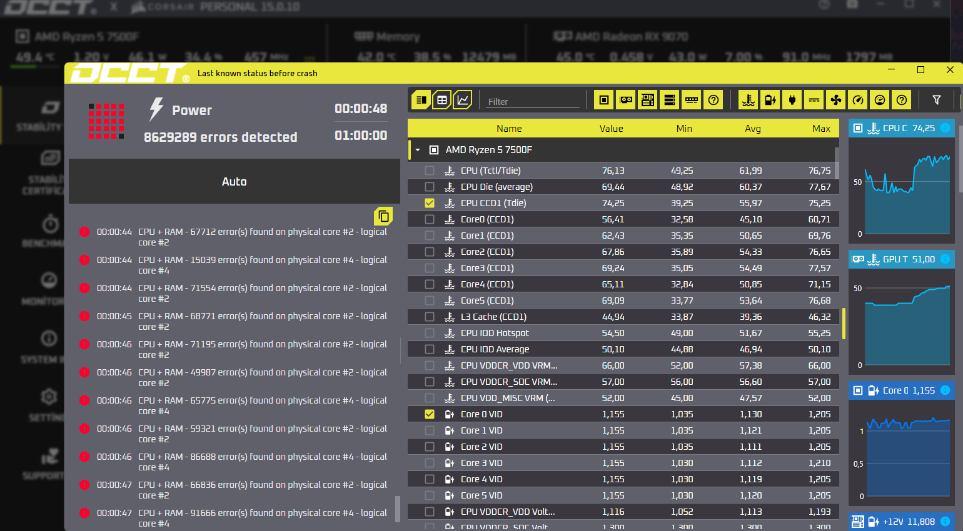Select the CPU VDD_MISC VRM row
The height and width of the screenshot is (531, 963).
click(x=623, y=398)
